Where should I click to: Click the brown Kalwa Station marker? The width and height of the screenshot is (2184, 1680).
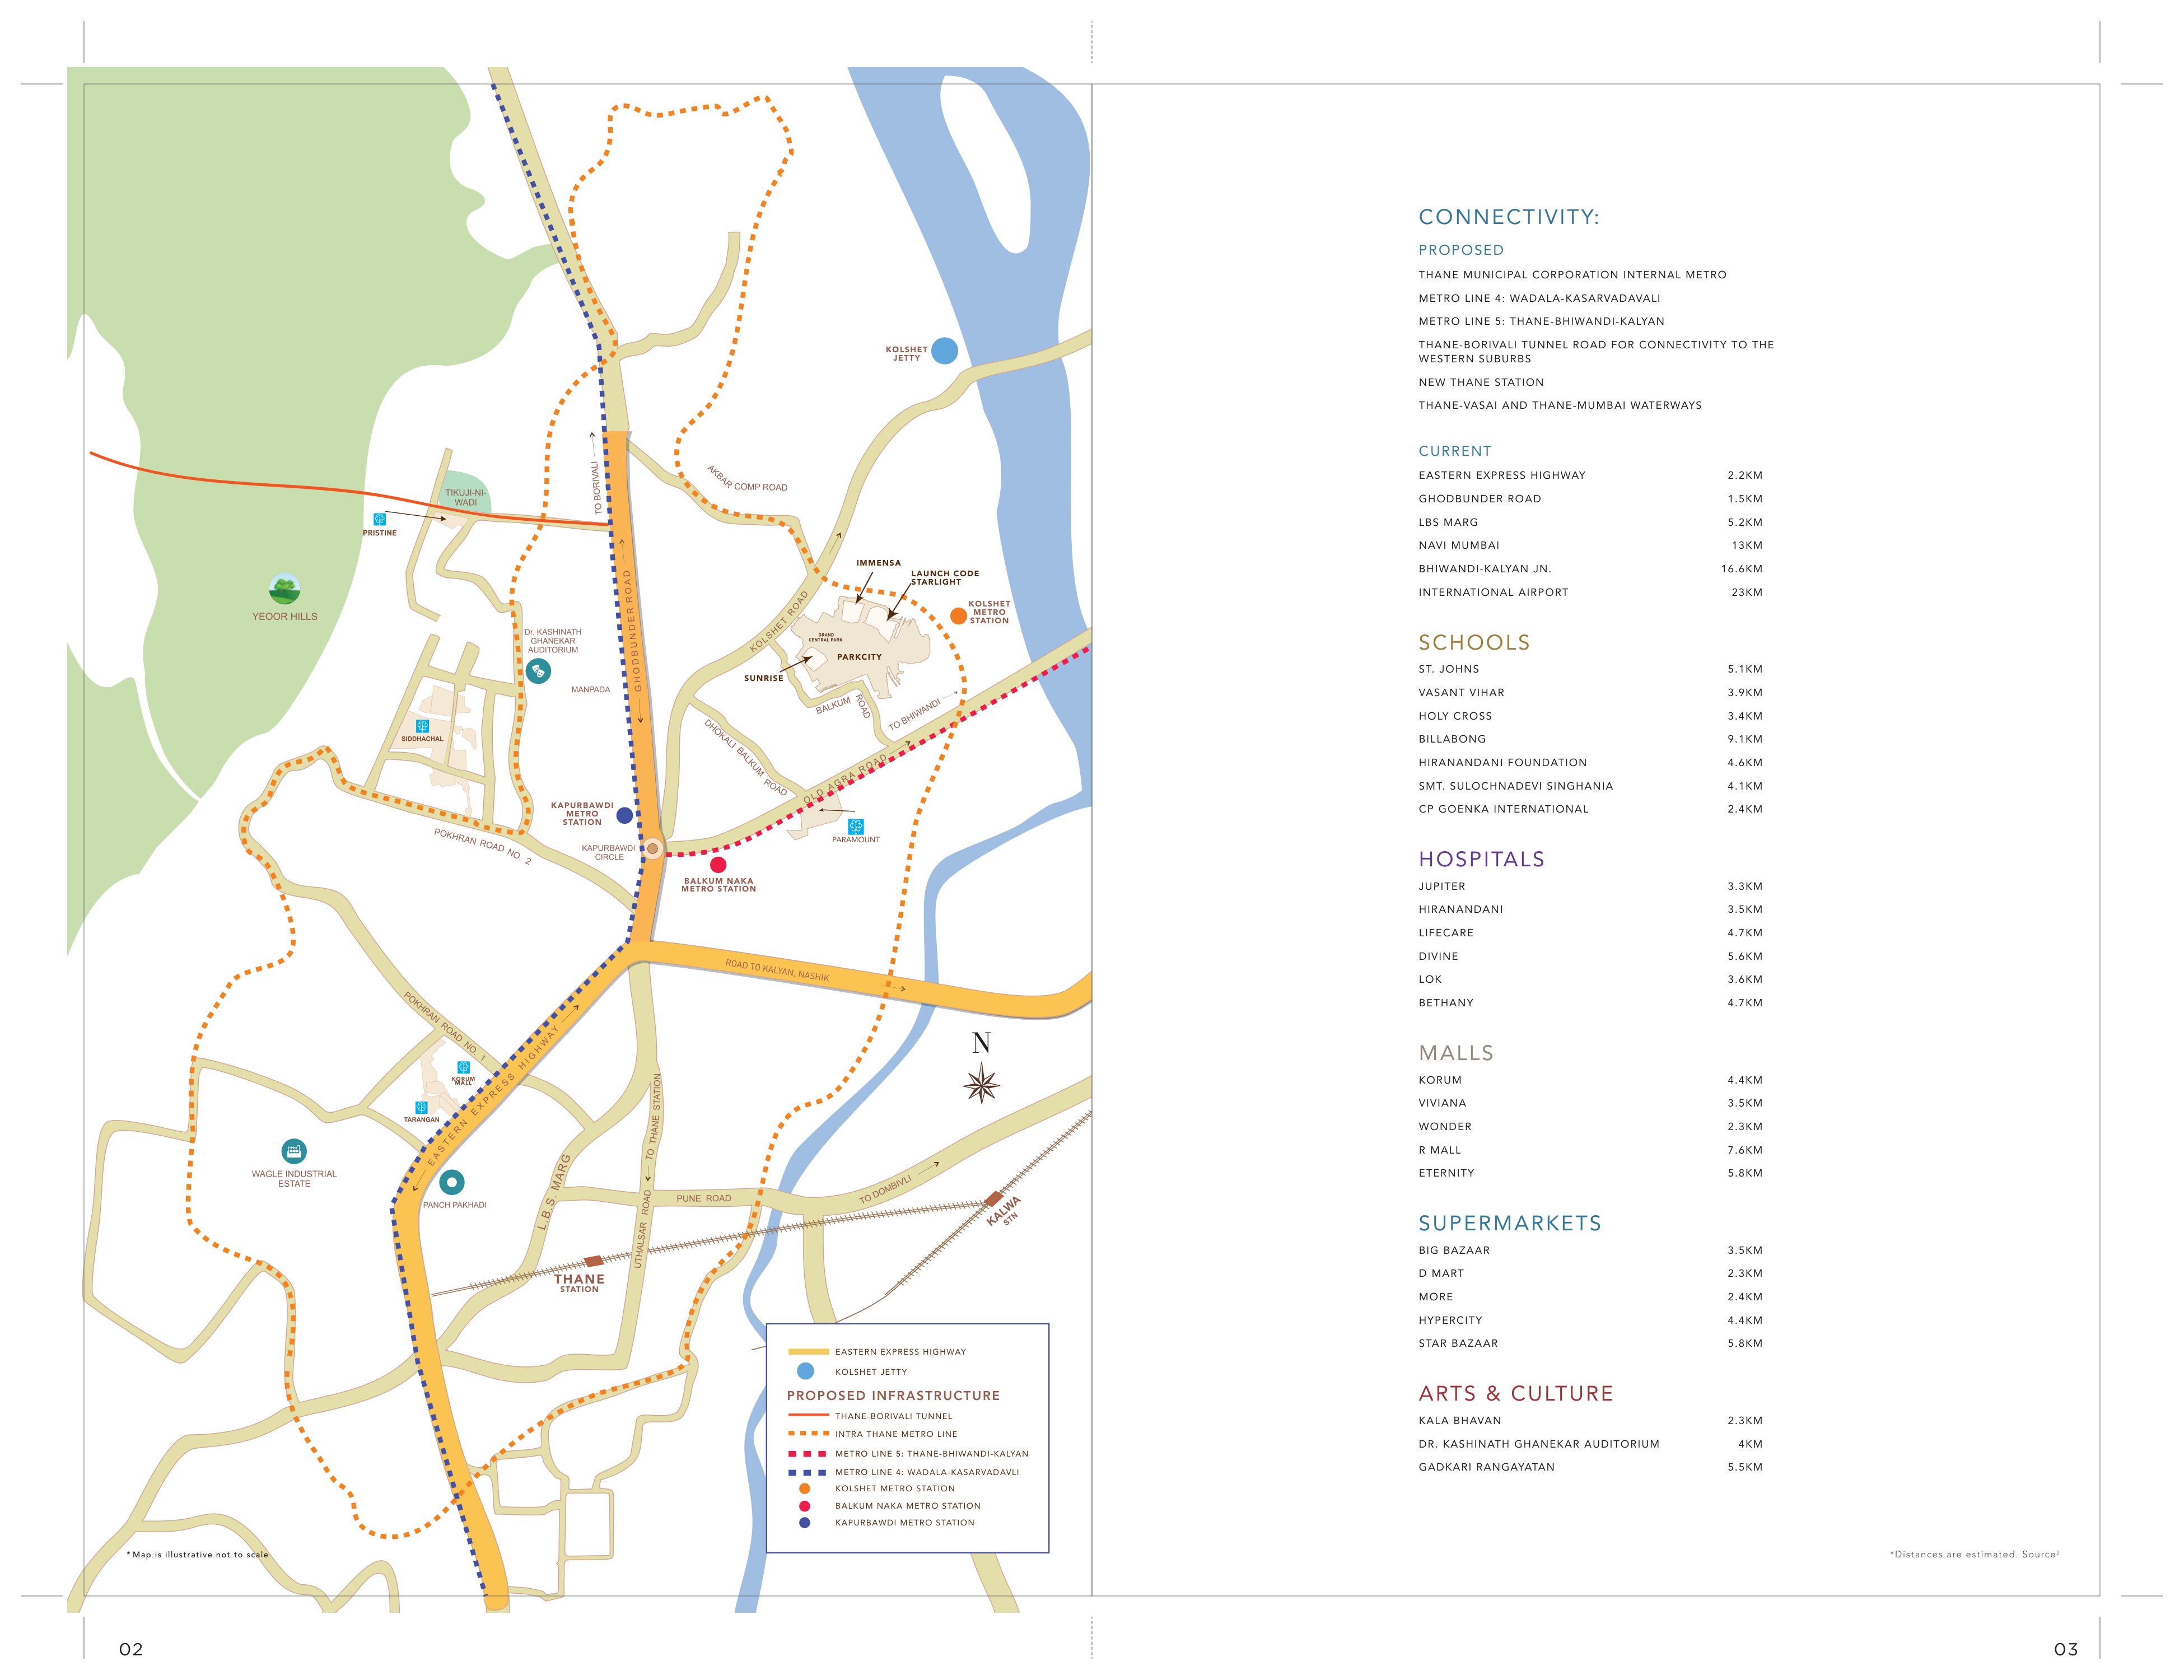coord(993,1198)
